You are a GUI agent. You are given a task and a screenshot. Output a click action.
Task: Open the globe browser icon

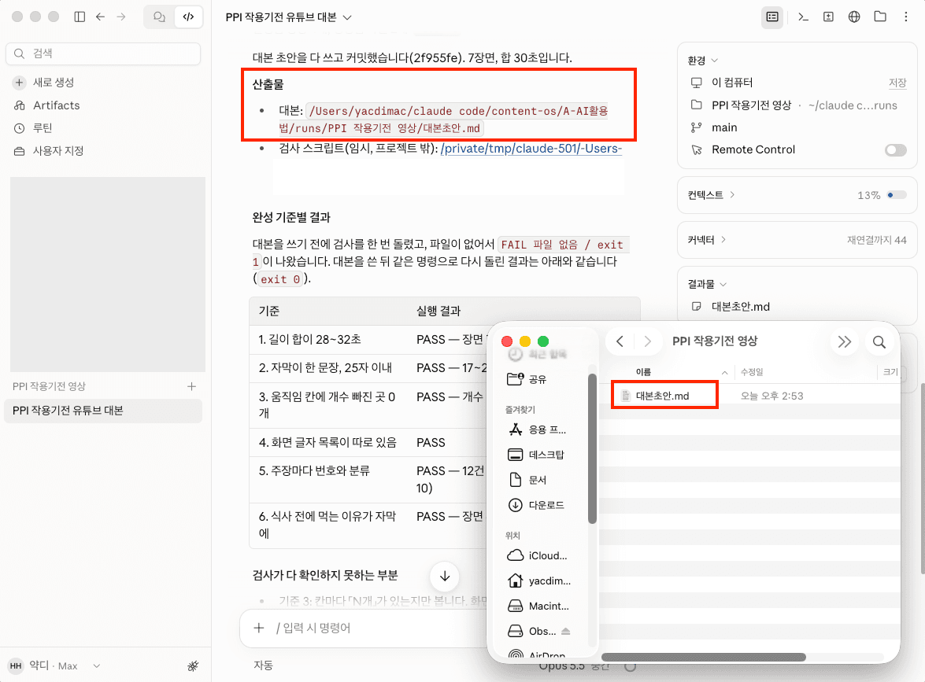tap(854, 17)
